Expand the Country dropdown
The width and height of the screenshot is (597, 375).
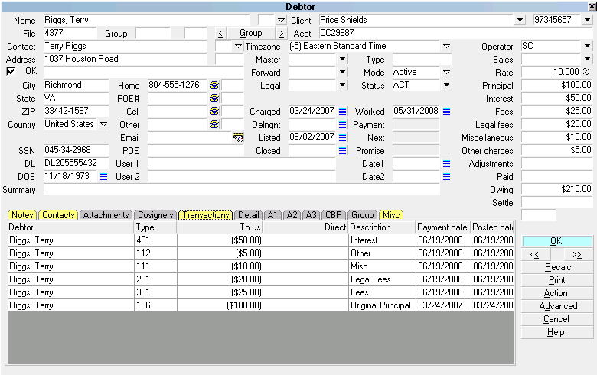(x=103, y=125)
